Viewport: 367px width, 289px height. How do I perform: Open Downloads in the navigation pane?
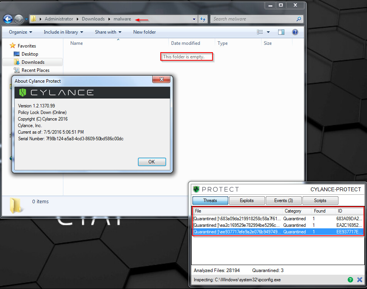click(x=33, y=62)
